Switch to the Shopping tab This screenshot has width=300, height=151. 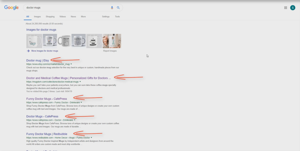click(50, 17)
